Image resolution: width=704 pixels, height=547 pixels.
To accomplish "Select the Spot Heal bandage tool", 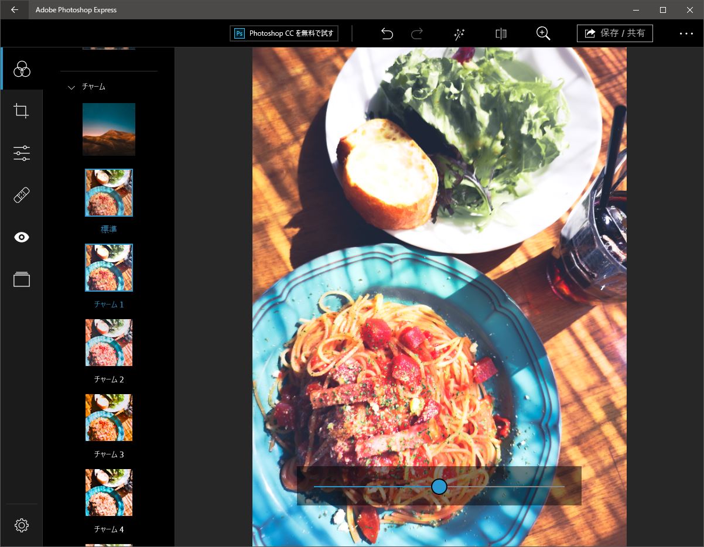I will click(22, 195).
